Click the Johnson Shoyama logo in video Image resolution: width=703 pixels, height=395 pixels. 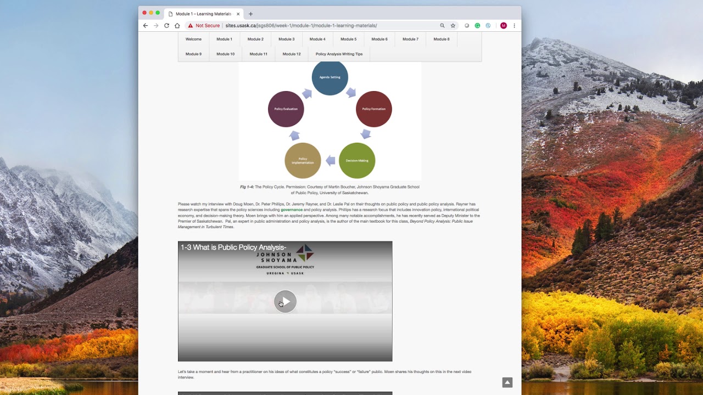[285, 259]
